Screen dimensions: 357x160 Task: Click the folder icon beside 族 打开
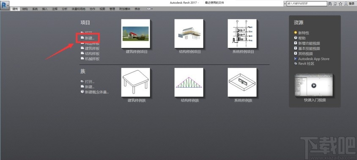pyautogui.click(x=82, y=81)
